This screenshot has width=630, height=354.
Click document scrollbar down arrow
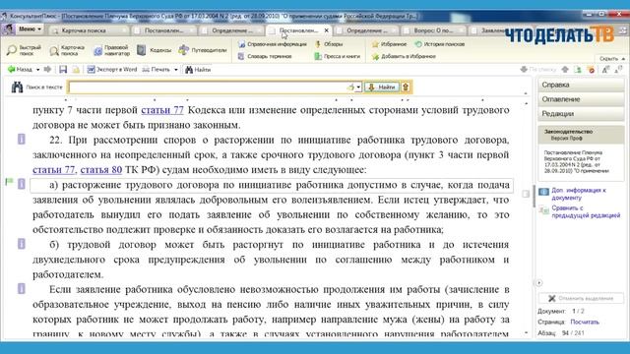point(527,332)
